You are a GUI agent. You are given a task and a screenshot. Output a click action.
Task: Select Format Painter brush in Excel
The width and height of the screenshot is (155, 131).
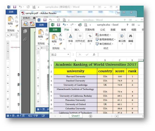click(x=60, y=44)
